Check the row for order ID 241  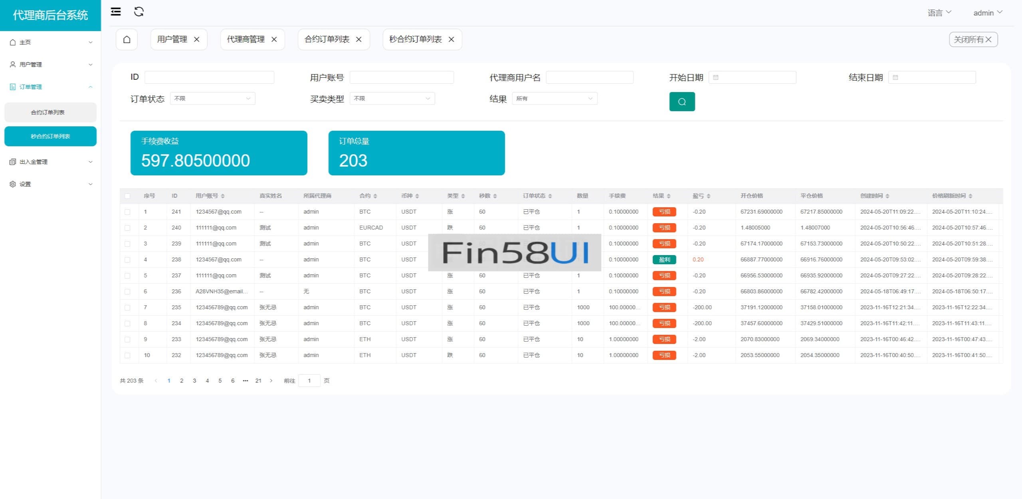pos(127,212)
